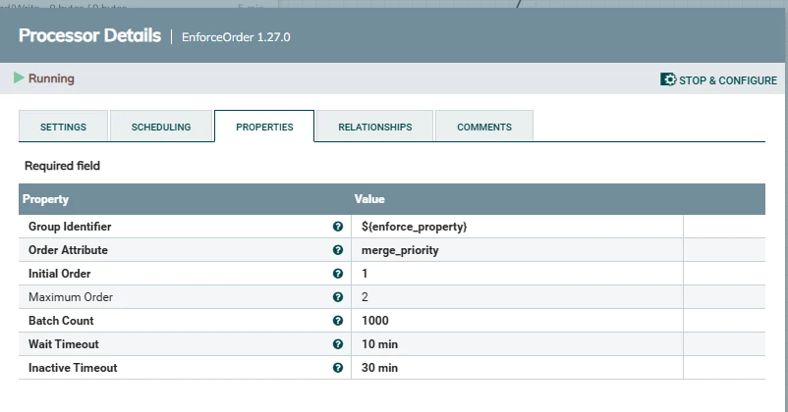
Task: Switch to the Scheduling tab
Action: click(161, 127)
